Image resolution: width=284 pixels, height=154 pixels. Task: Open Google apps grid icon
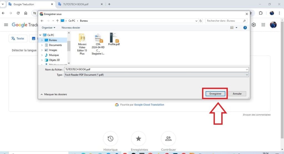263,25
